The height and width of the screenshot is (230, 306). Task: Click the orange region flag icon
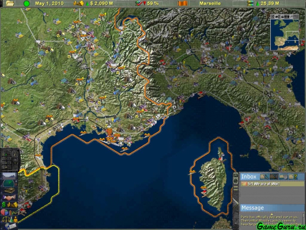coord(182,3)
